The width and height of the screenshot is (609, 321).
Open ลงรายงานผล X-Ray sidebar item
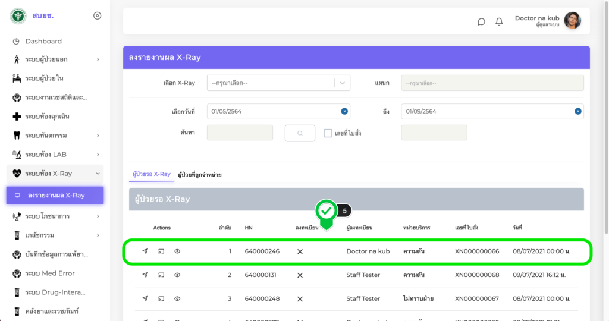[x=55, y=196]
